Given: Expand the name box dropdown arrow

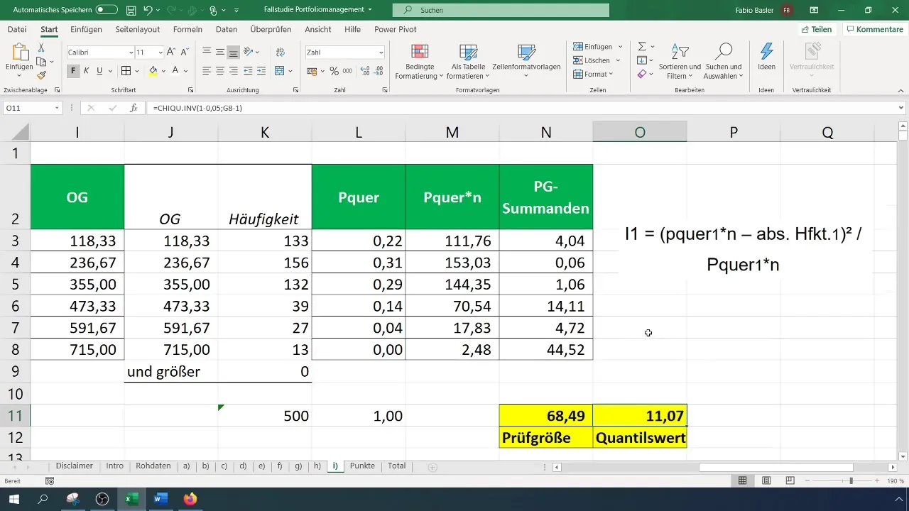Looking at the screenshot, I should [58, 108].
